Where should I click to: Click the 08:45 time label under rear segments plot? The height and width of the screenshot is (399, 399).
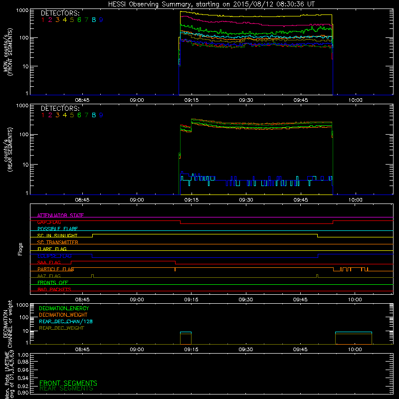82,200
